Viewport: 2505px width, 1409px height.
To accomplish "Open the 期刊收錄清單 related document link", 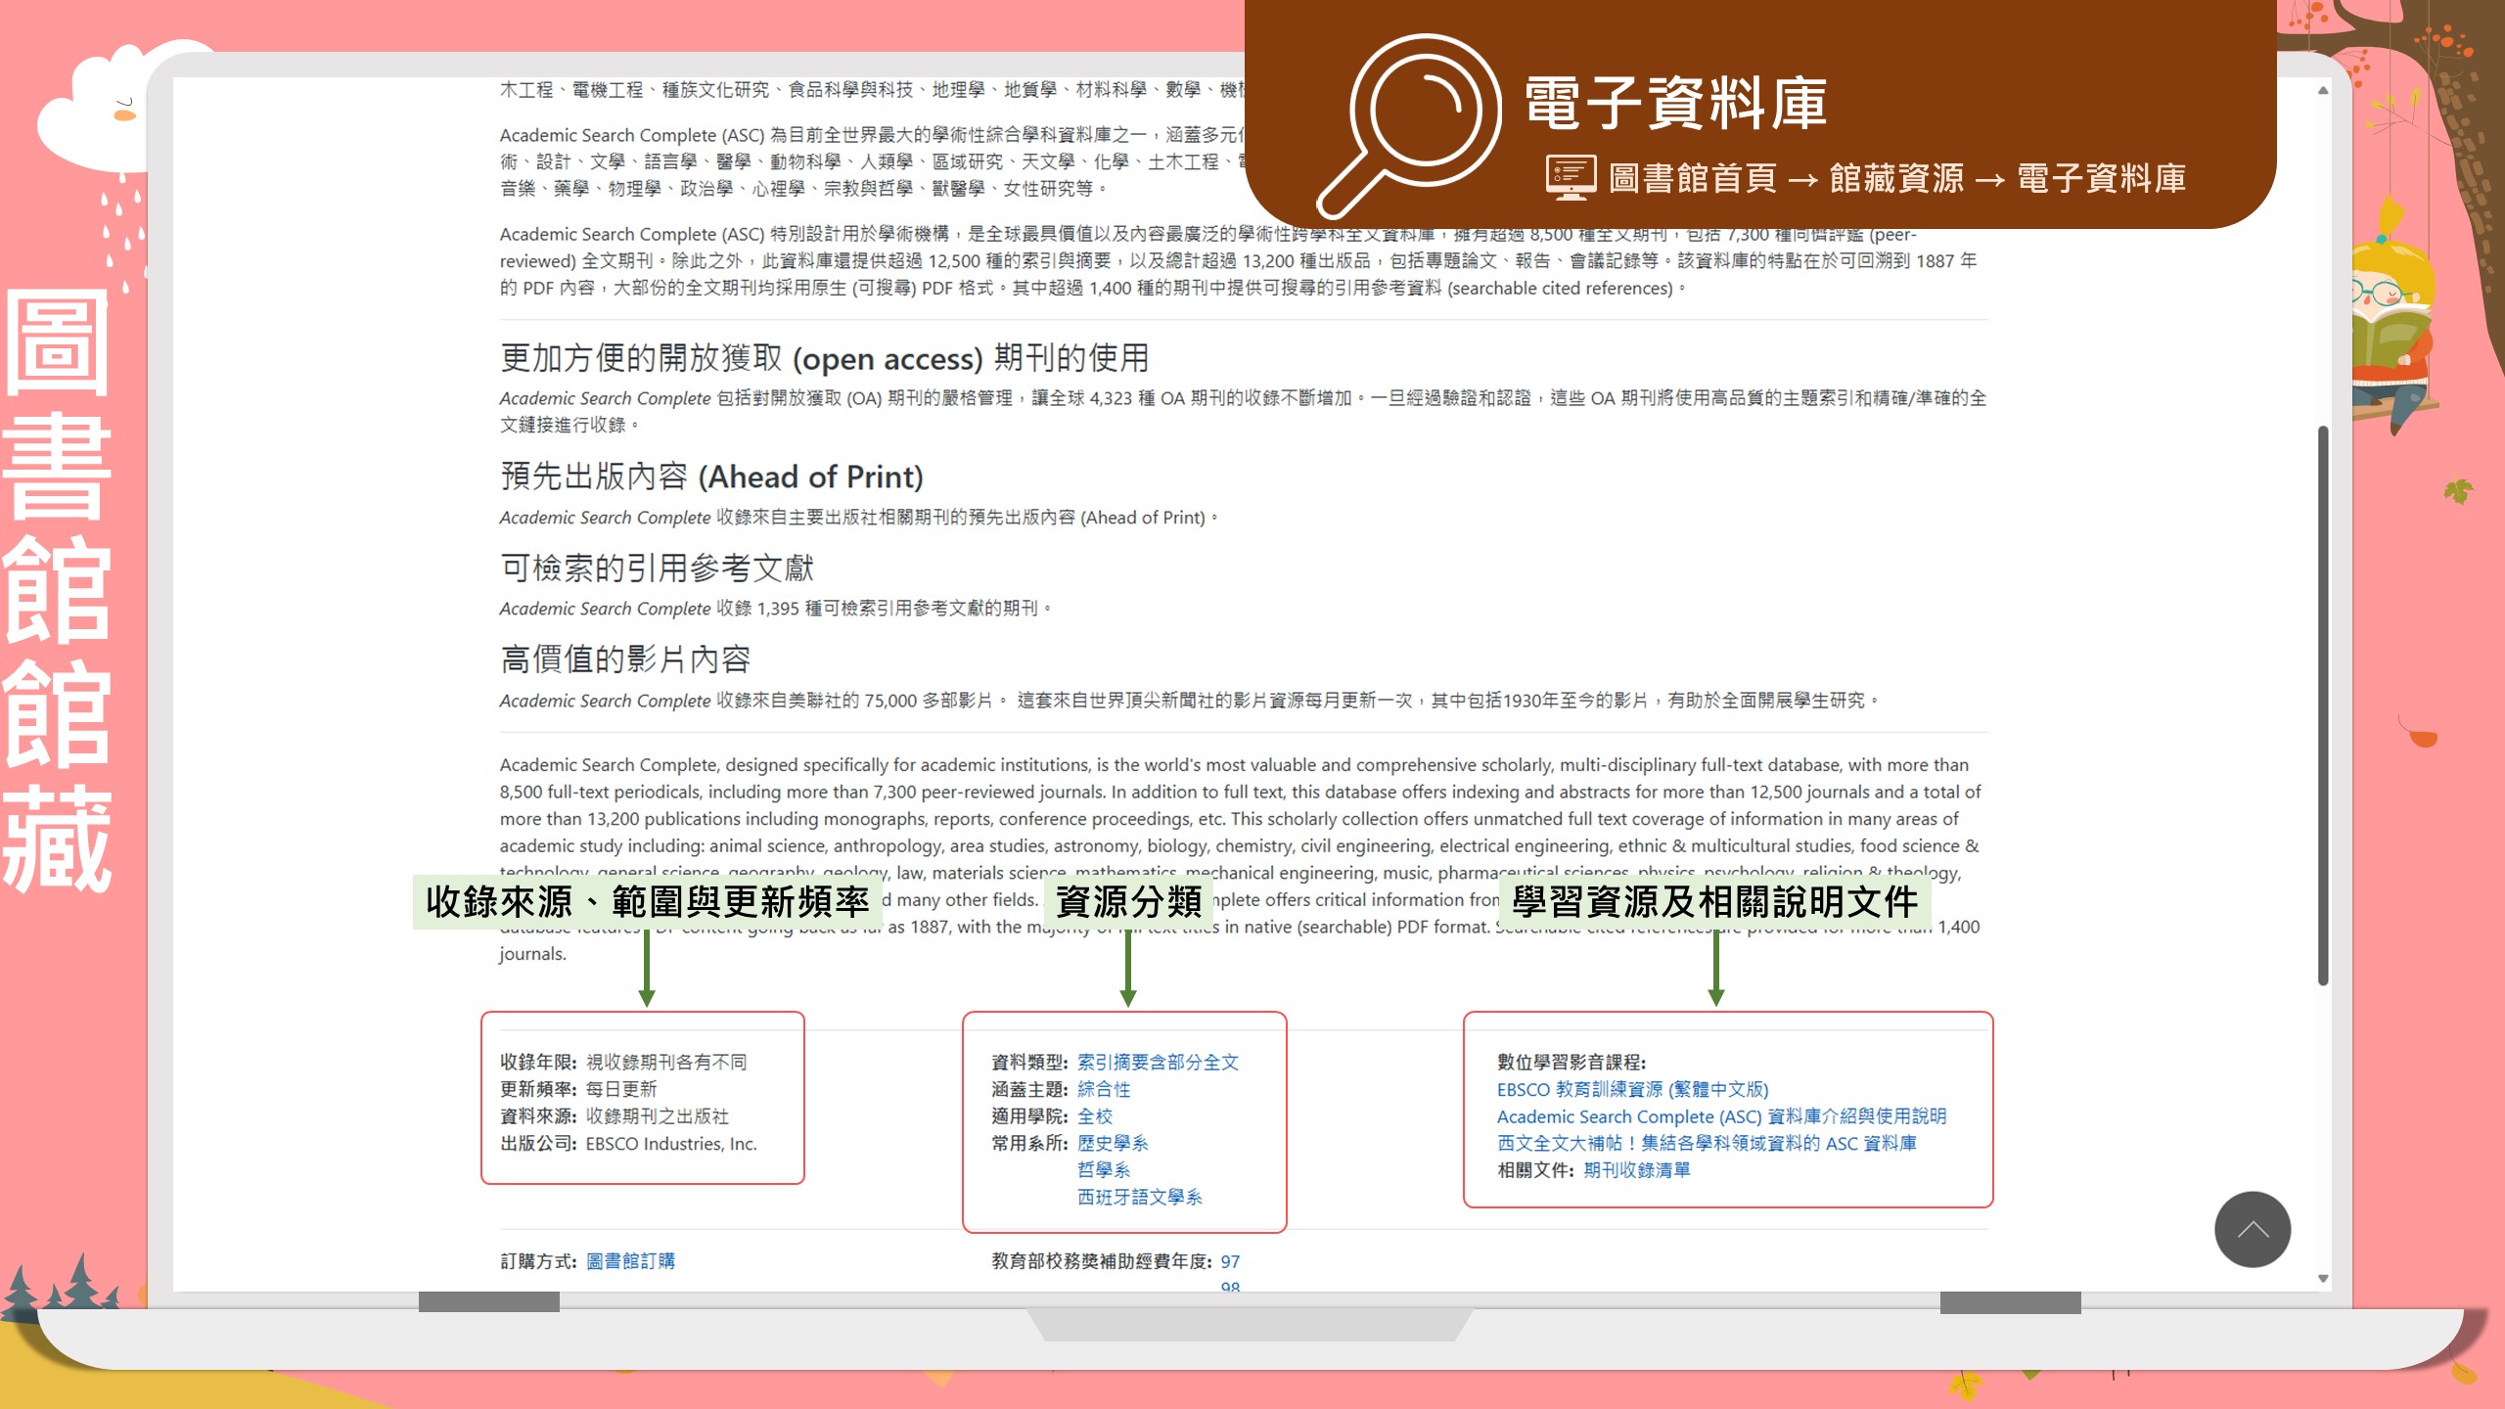I will tap(1637, 1170).
